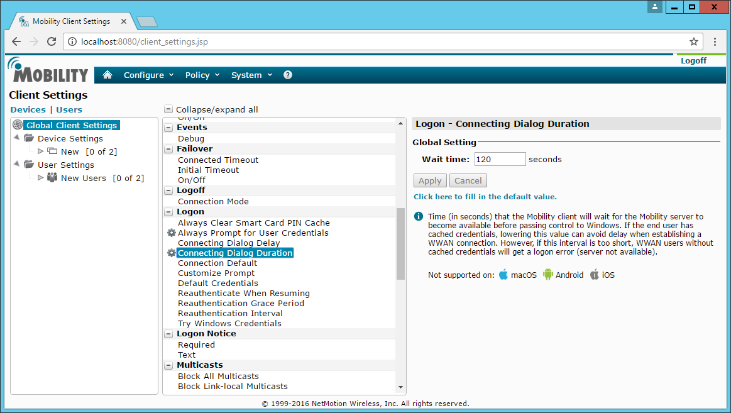The height and width of the screenshot is (413, 731).
Task: Open Chrome's three-dot menu
Action: pos(715,42)
